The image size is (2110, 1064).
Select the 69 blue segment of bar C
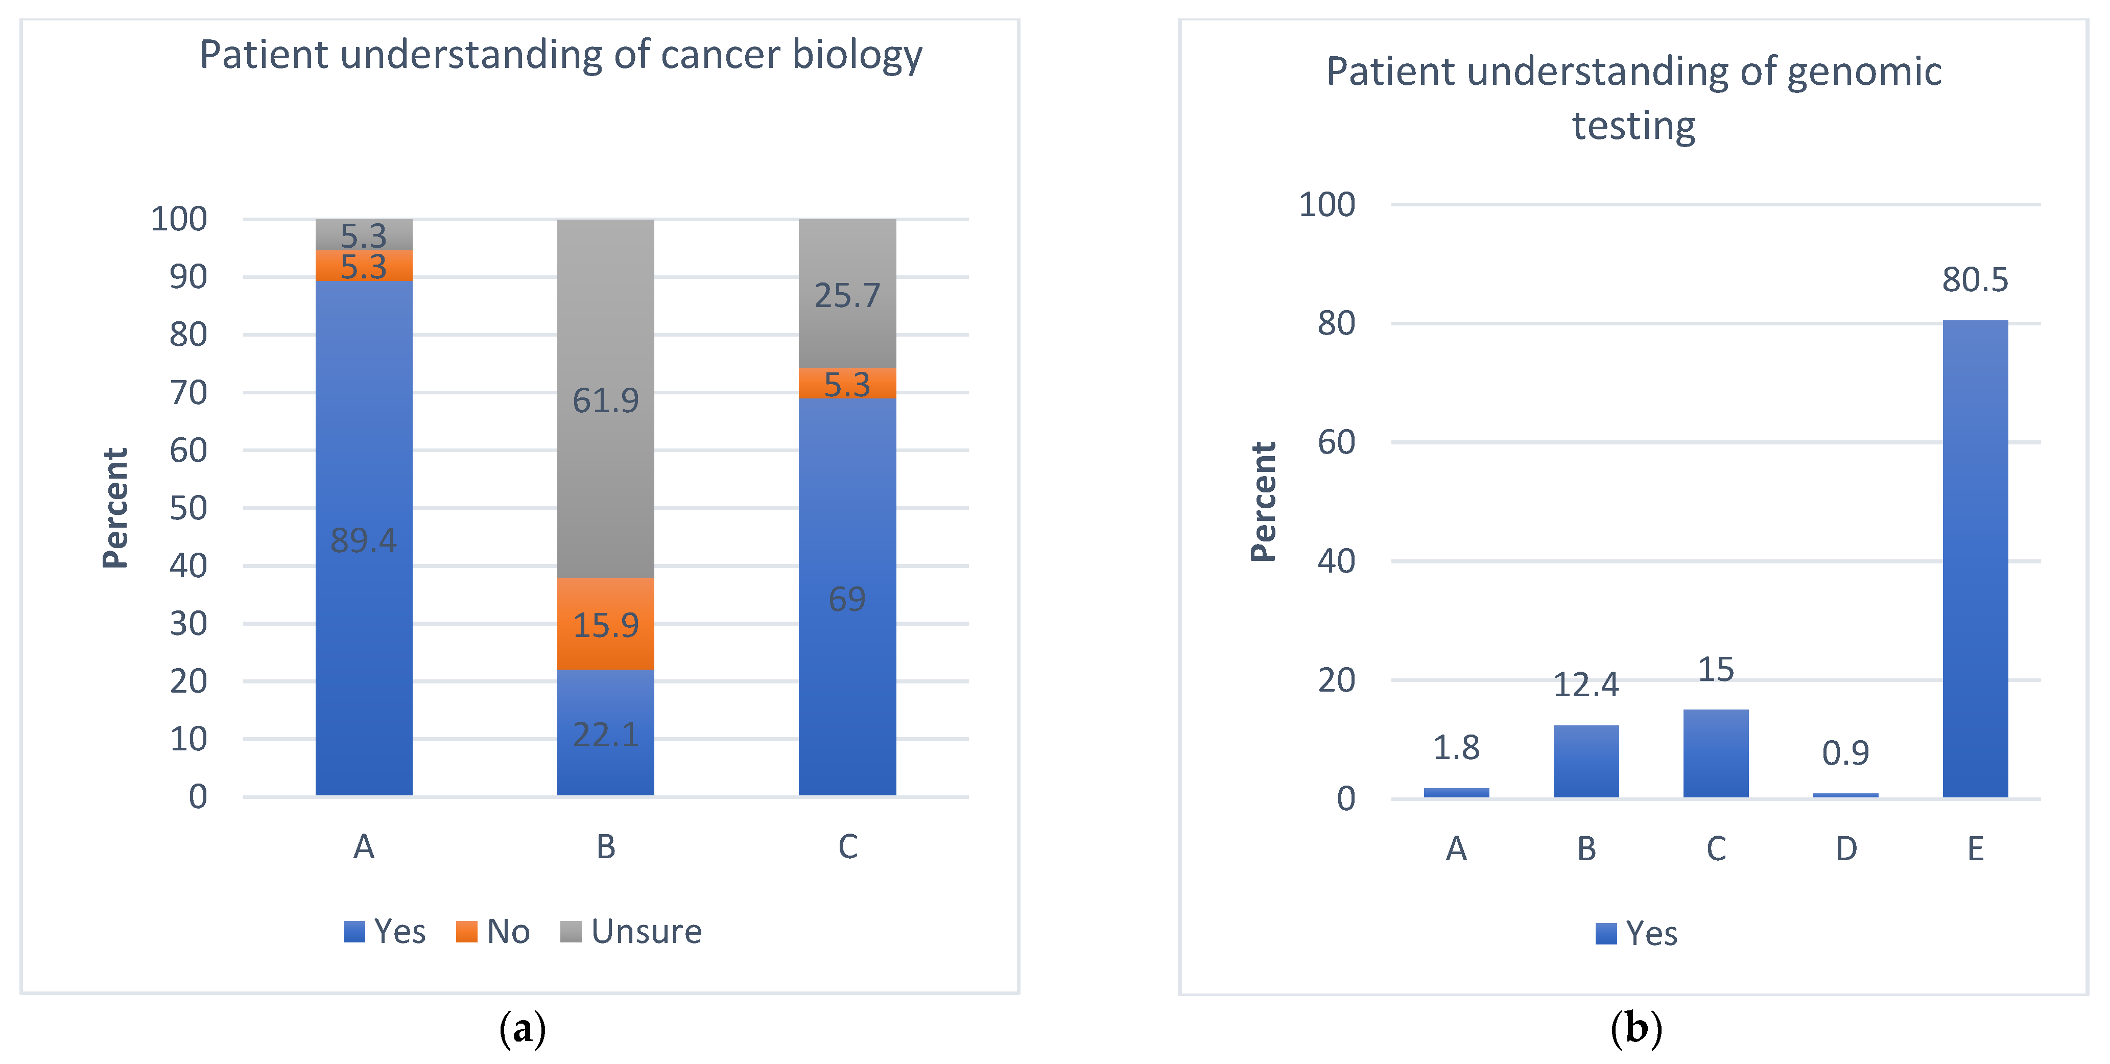(x=847, y=597)
